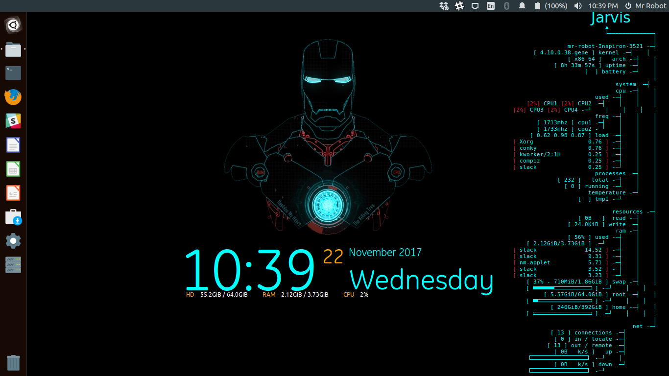
Task: Open Slack from the launcher
Action: click(13, 121)
